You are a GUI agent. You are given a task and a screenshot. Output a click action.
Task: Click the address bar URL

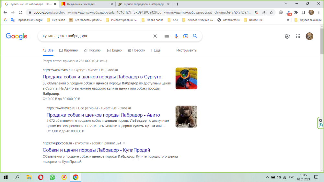click(142, 12)
